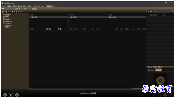Click 现在播放 header in Now Playing panel

[154, 15]
